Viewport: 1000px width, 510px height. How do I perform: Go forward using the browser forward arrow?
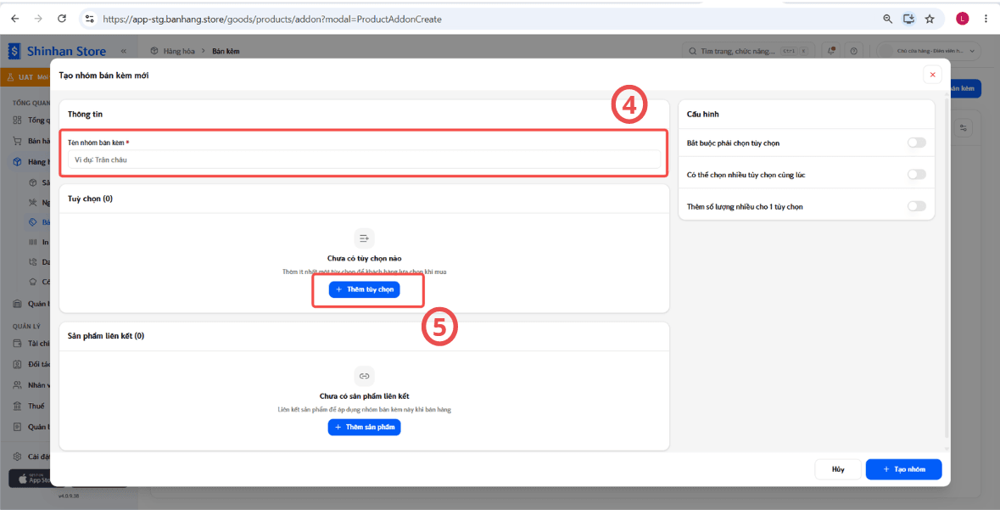(38, 19)
